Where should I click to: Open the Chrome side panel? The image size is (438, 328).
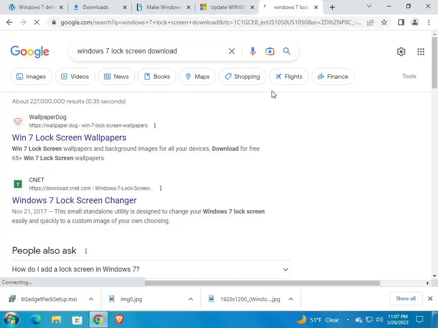(401, 22)
